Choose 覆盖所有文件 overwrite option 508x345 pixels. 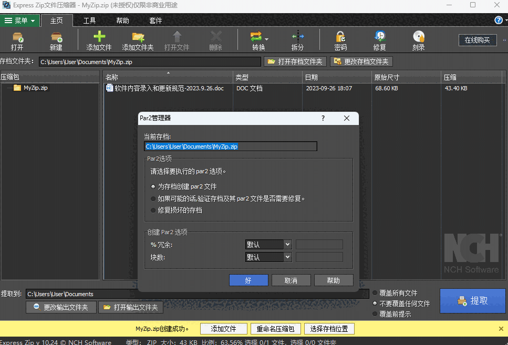tap(375, 293)
